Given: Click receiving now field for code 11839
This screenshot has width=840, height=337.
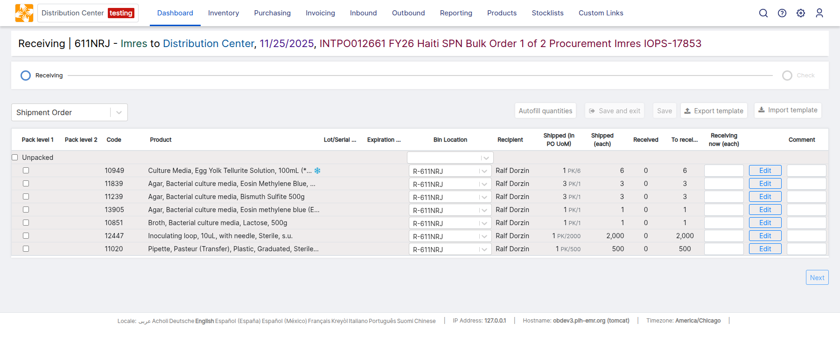Looking at the screenshot, I should (x=723, y=184).
